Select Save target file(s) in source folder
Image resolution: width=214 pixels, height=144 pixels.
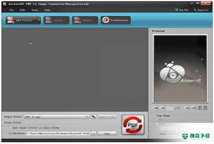point(10,128)
